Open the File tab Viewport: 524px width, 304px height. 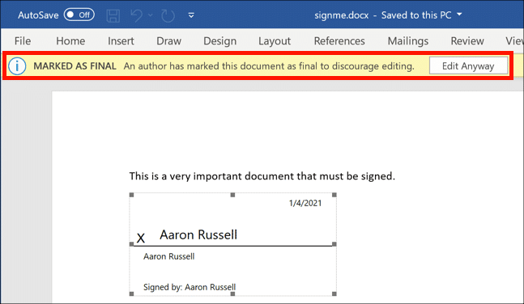point(23,40)
